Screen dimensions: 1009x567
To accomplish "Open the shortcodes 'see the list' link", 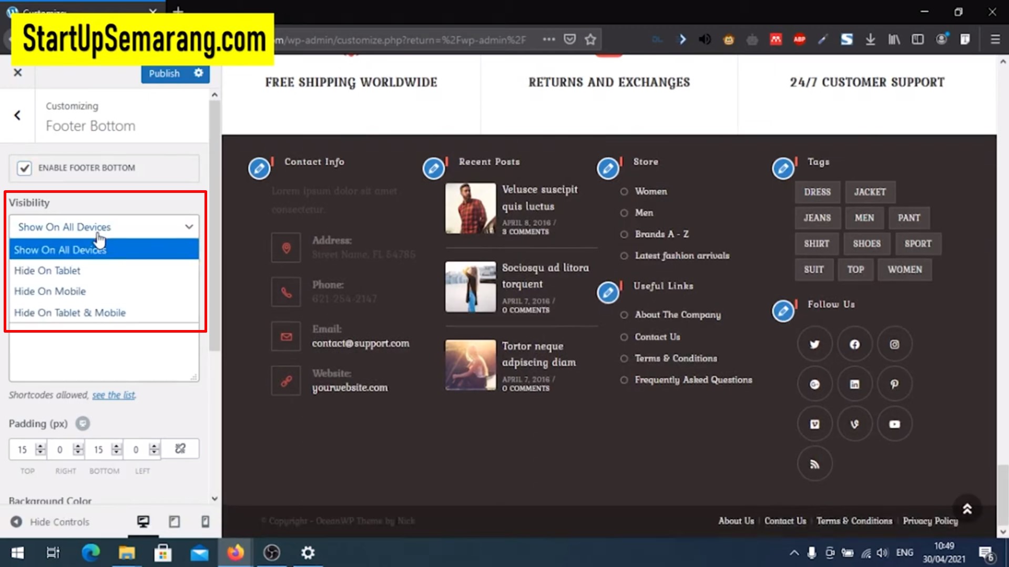I will 114,395.
